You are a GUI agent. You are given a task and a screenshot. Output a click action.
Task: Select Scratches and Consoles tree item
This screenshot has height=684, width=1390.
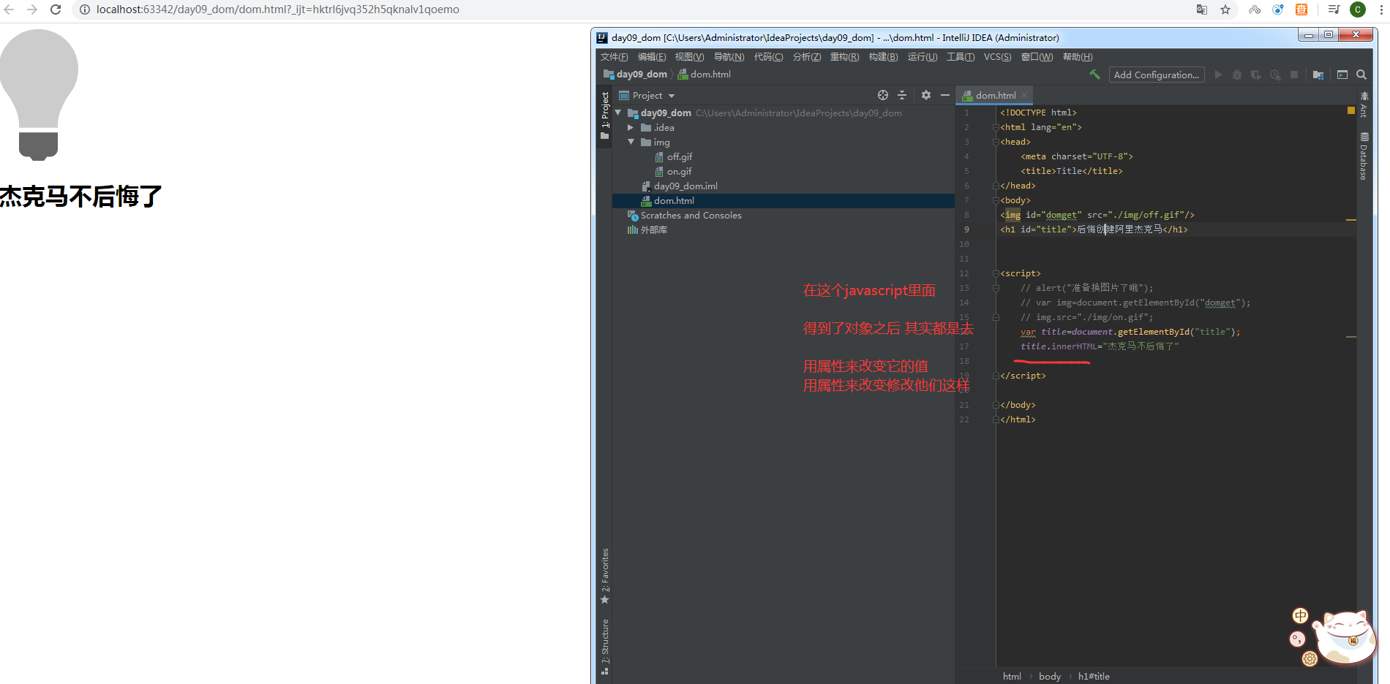click(x=684, y=216)
